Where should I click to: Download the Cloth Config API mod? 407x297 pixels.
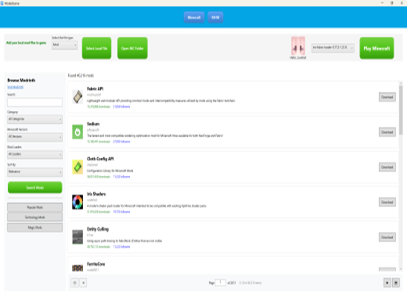click(x=387, y=167)
